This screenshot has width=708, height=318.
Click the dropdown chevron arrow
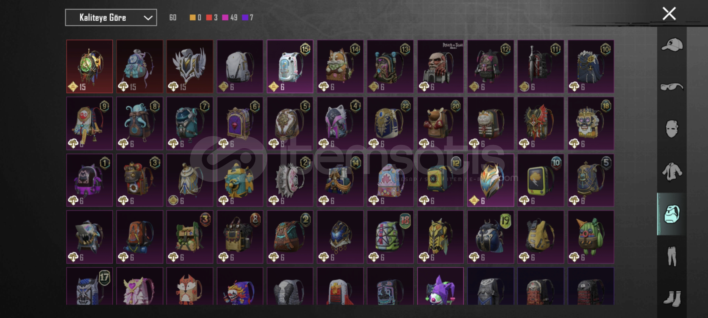pyautogui.click(x=148, y=18)
